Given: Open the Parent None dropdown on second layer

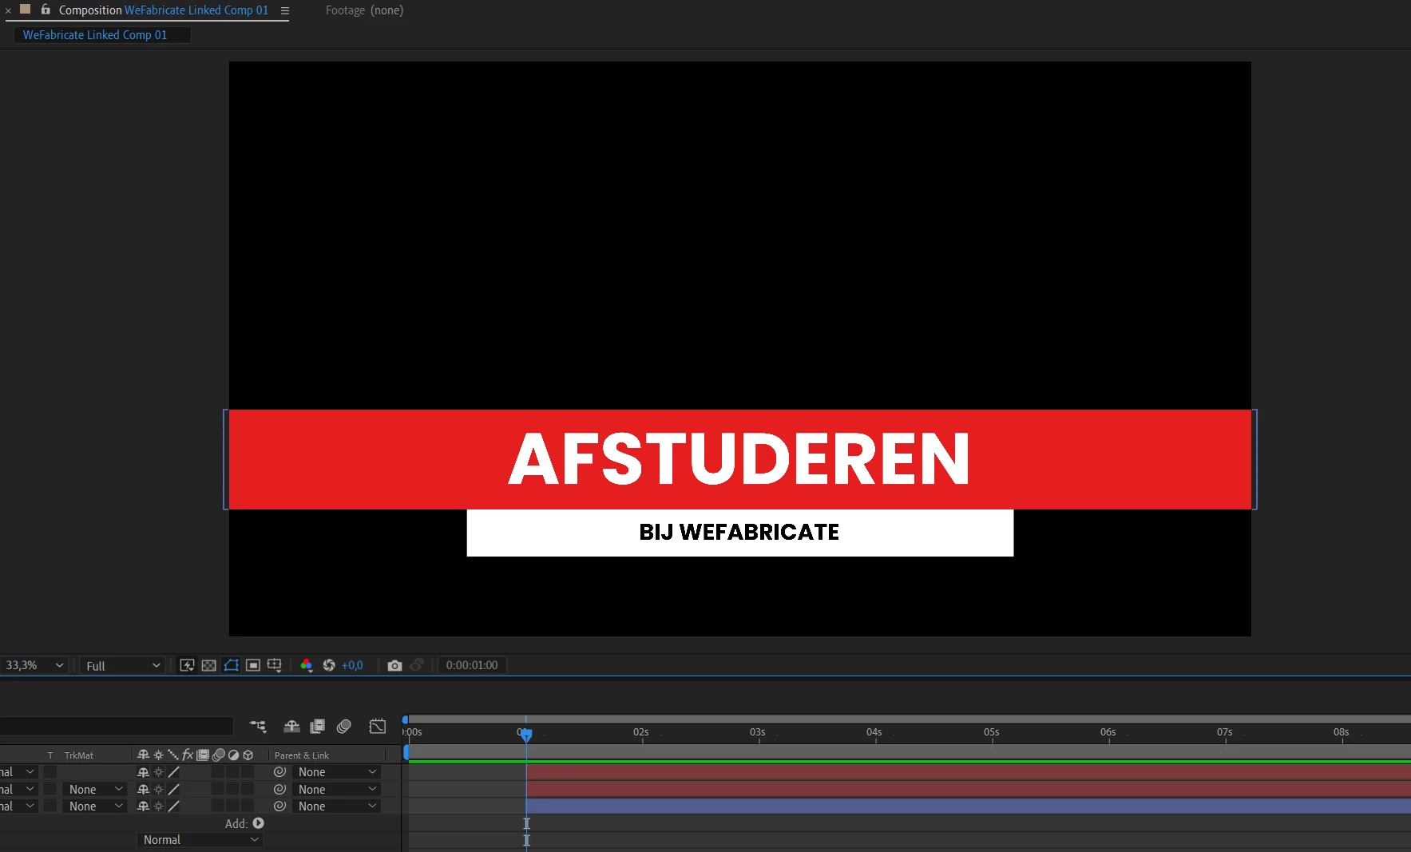Looking at the screenshot, I should tap(336, 789).
